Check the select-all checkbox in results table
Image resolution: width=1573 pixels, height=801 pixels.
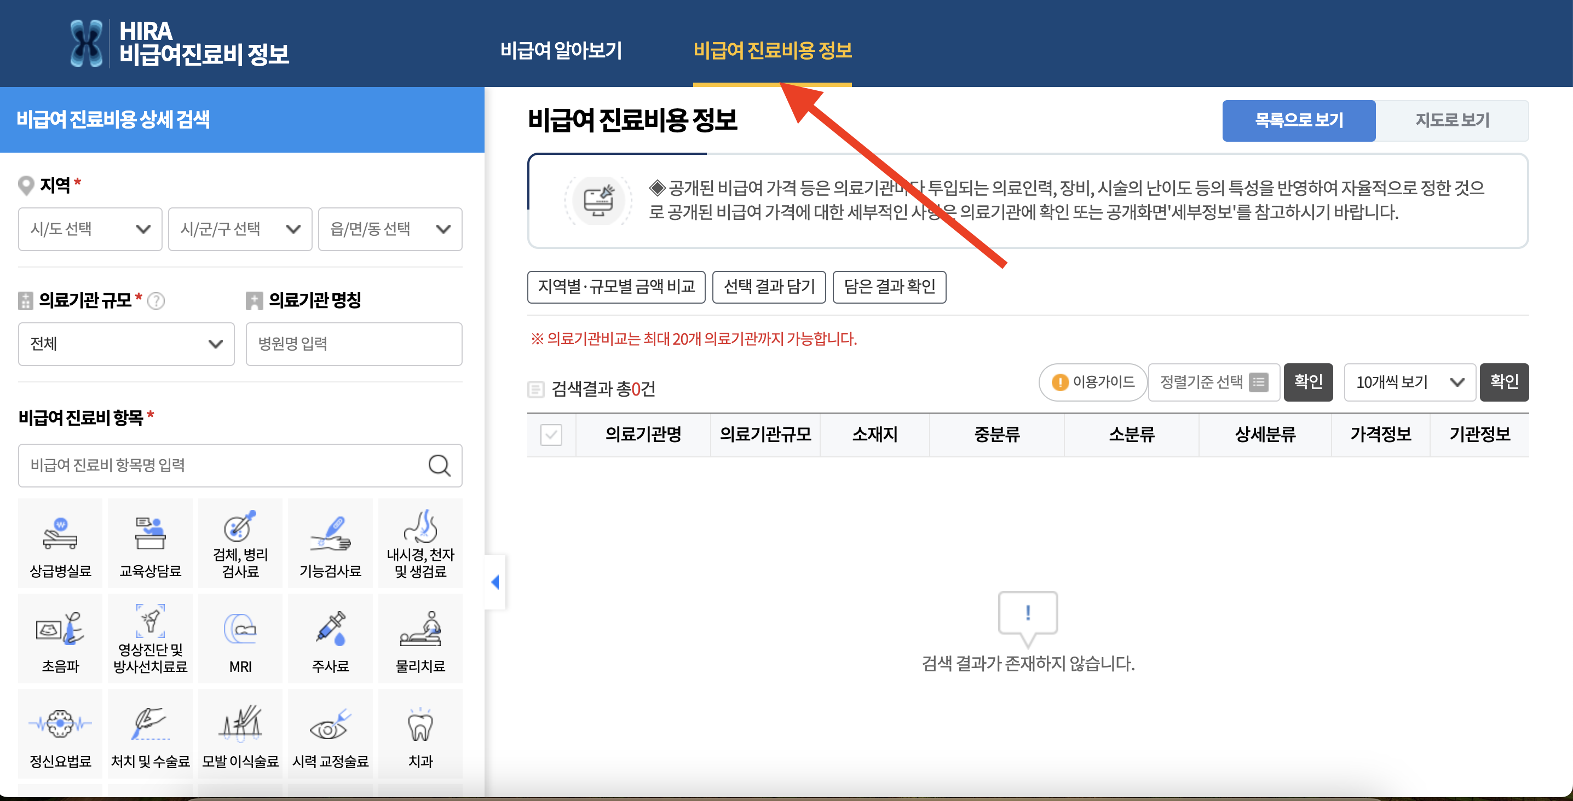[x=550, y=434]
